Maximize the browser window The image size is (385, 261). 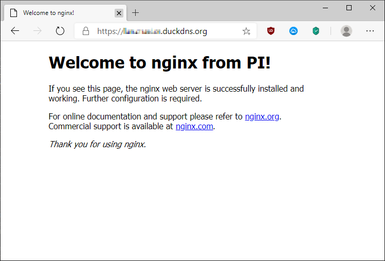(x=349, y=8)
